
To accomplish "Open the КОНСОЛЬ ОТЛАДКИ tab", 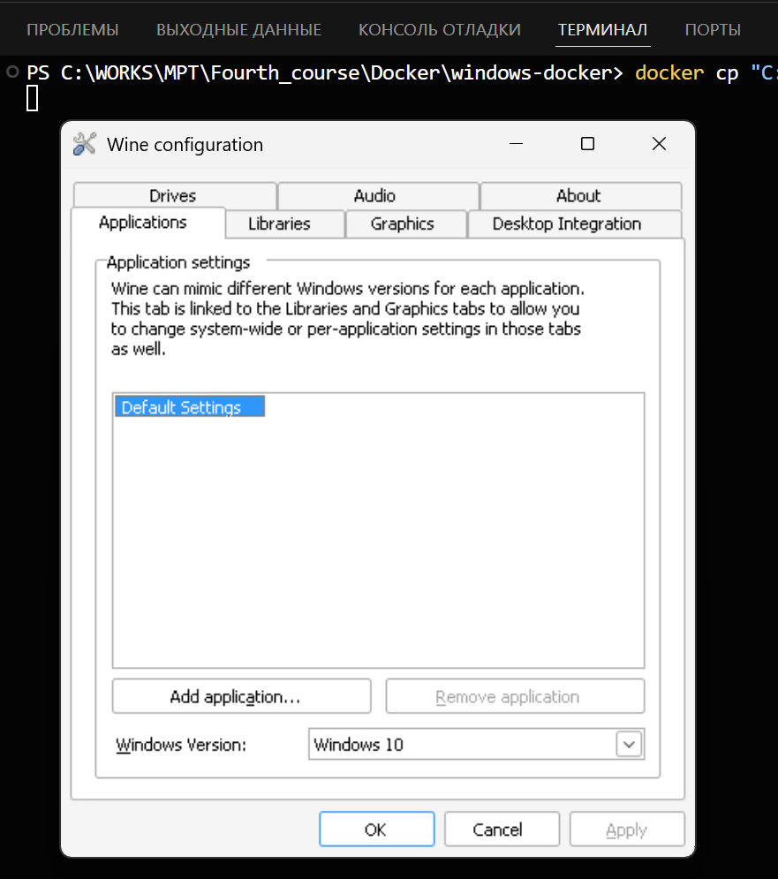I will pyautogui.click(x=440, y=30).
